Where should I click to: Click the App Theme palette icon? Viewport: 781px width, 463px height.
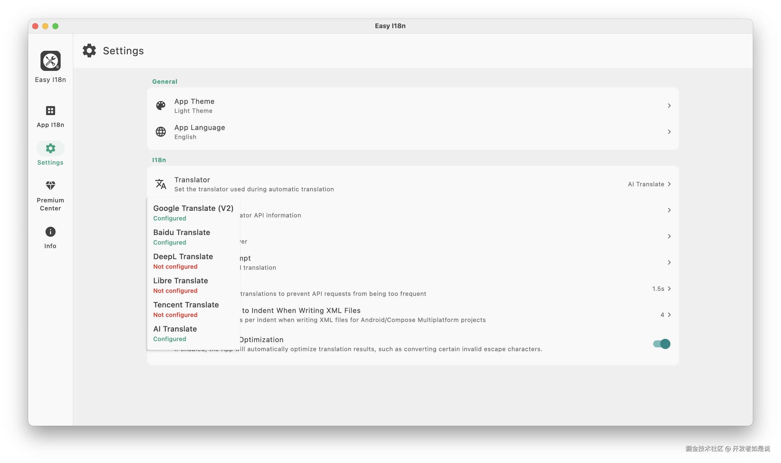pyautogui.click(x=161, y=106)
